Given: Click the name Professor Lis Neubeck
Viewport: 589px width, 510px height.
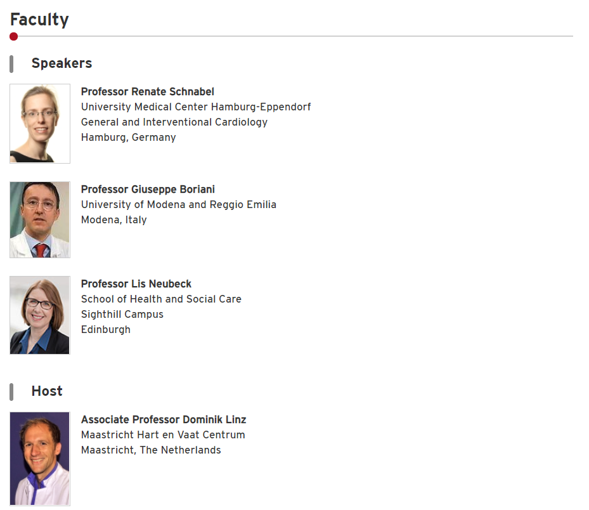Looking at the screenshot, I should (136, 284).
